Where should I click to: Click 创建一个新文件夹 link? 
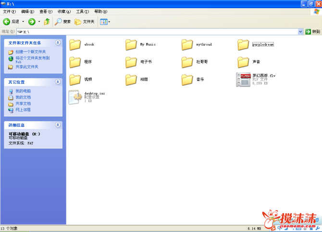(x=31, y=52)
